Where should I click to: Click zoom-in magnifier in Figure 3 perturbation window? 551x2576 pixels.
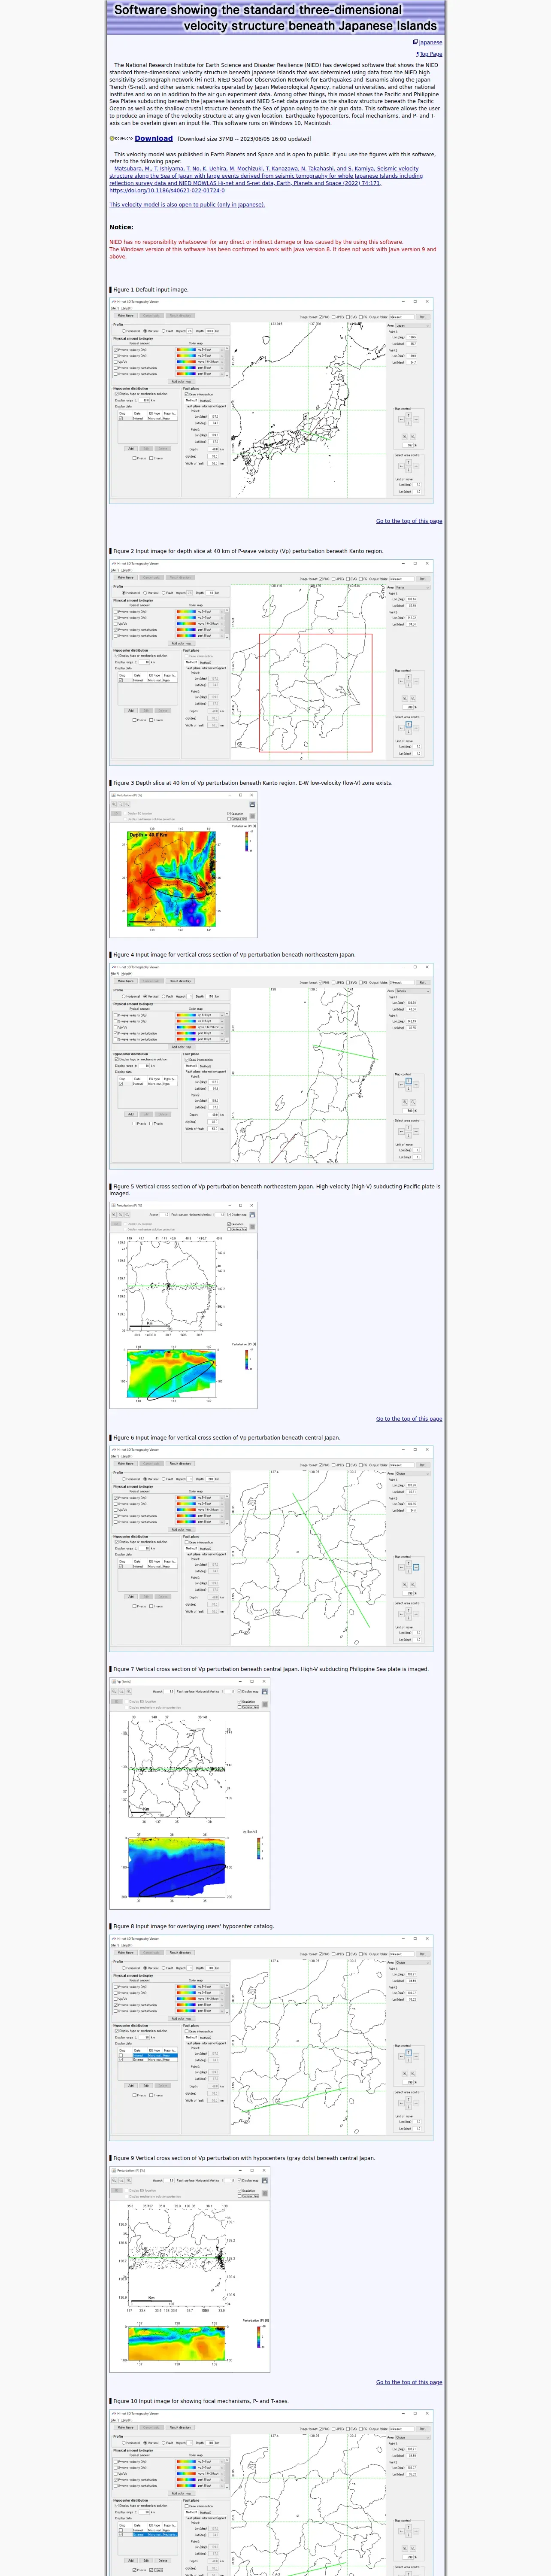[x=115, y=804]
